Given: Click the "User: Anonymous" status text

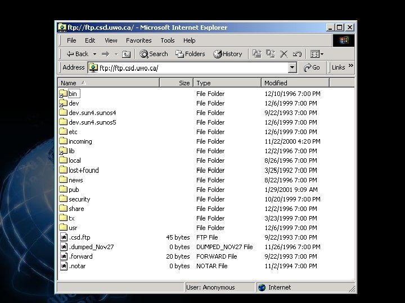Looking at the screenshot, I should [x=210, y=287].
